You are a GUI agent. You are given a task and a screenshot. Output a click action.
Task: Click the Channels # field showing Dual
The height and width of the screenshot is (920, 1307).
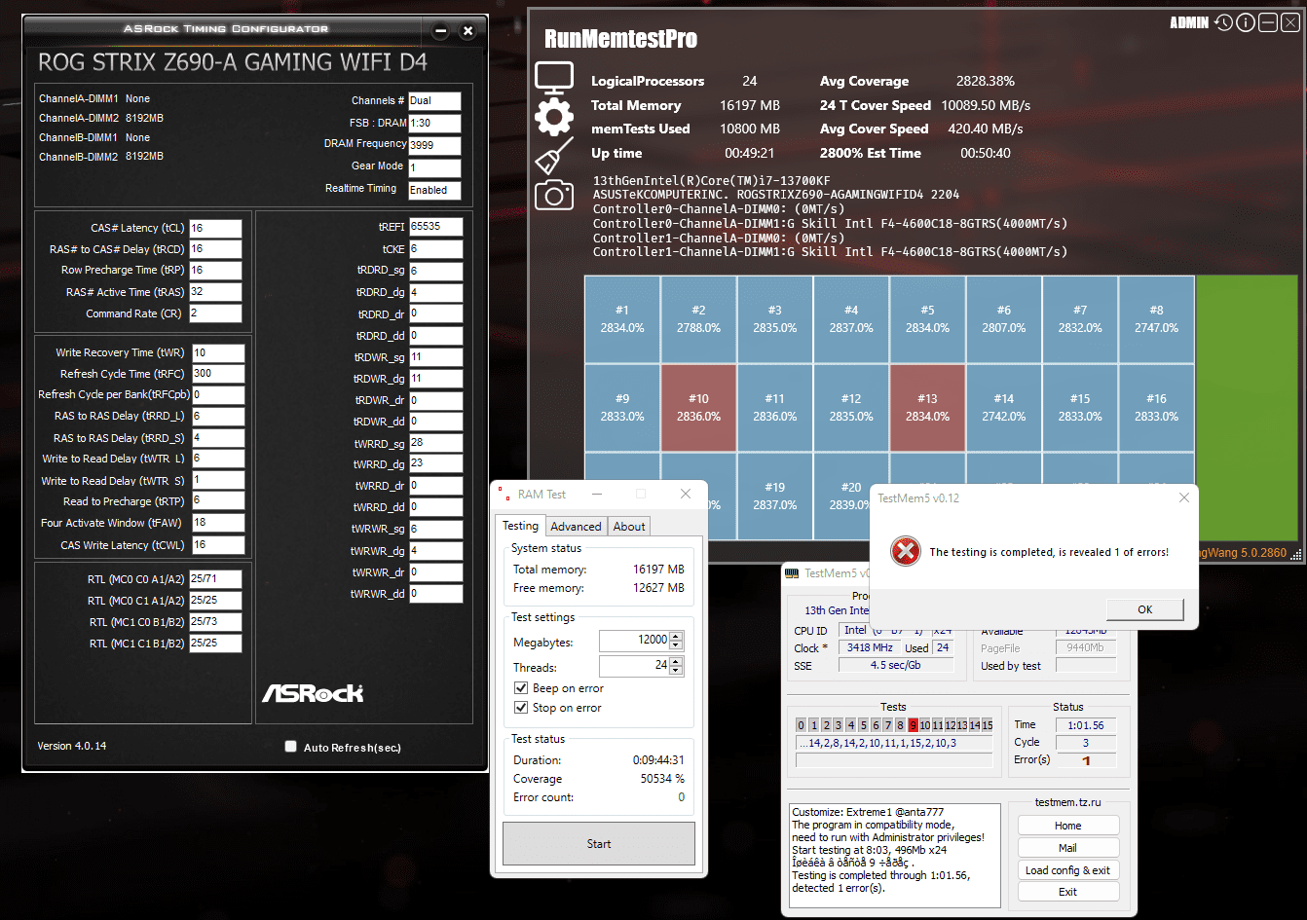(434, 100)
